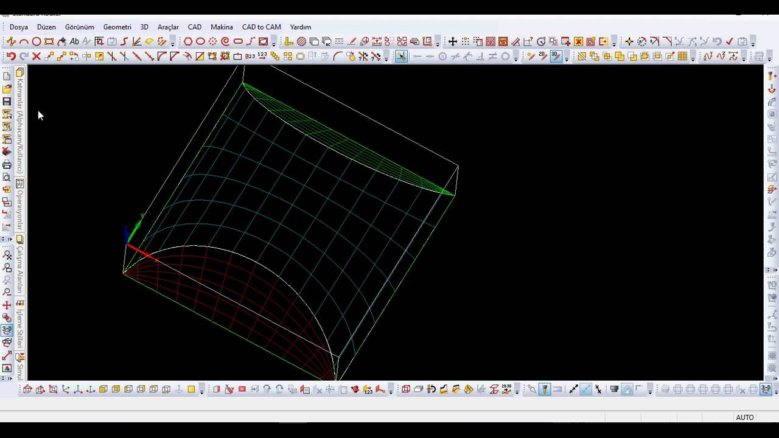Click the Hatch fill tool icon

click(x=301, y=41)
